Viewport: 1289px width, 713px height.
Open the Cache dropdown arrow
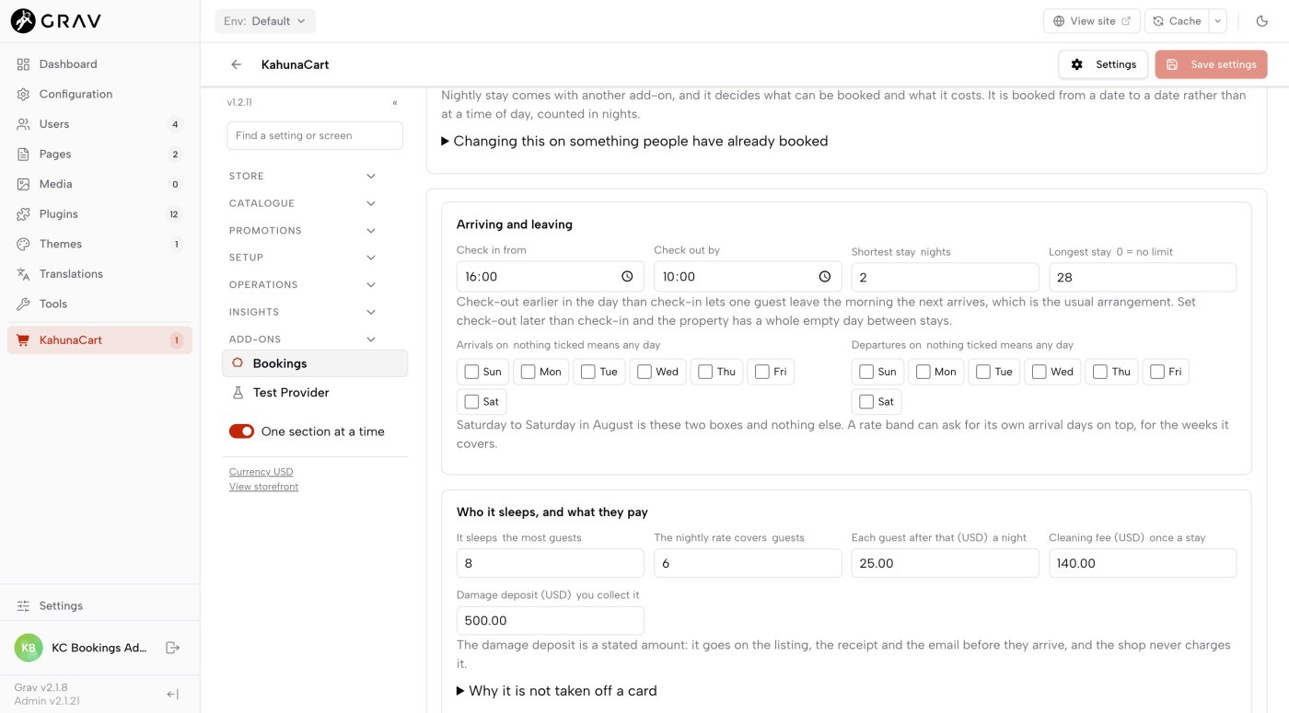click(1217, 21)
